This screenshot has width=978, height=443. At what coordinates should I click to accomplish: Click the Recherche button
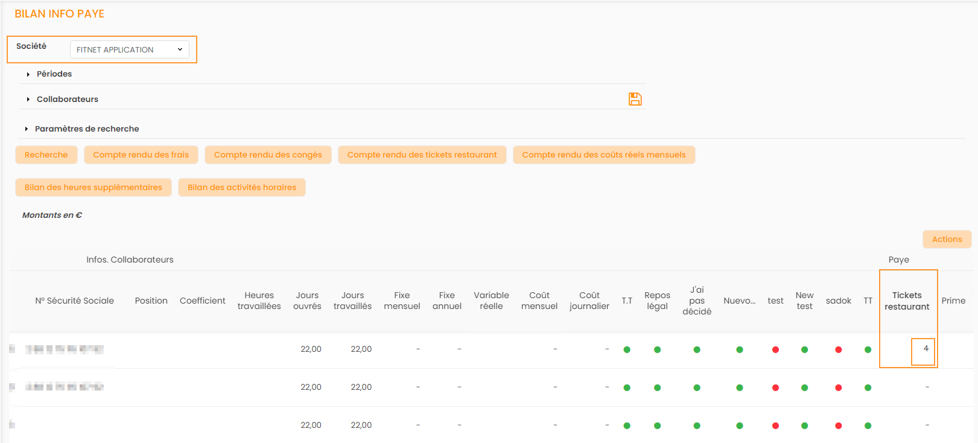point(46,155)
